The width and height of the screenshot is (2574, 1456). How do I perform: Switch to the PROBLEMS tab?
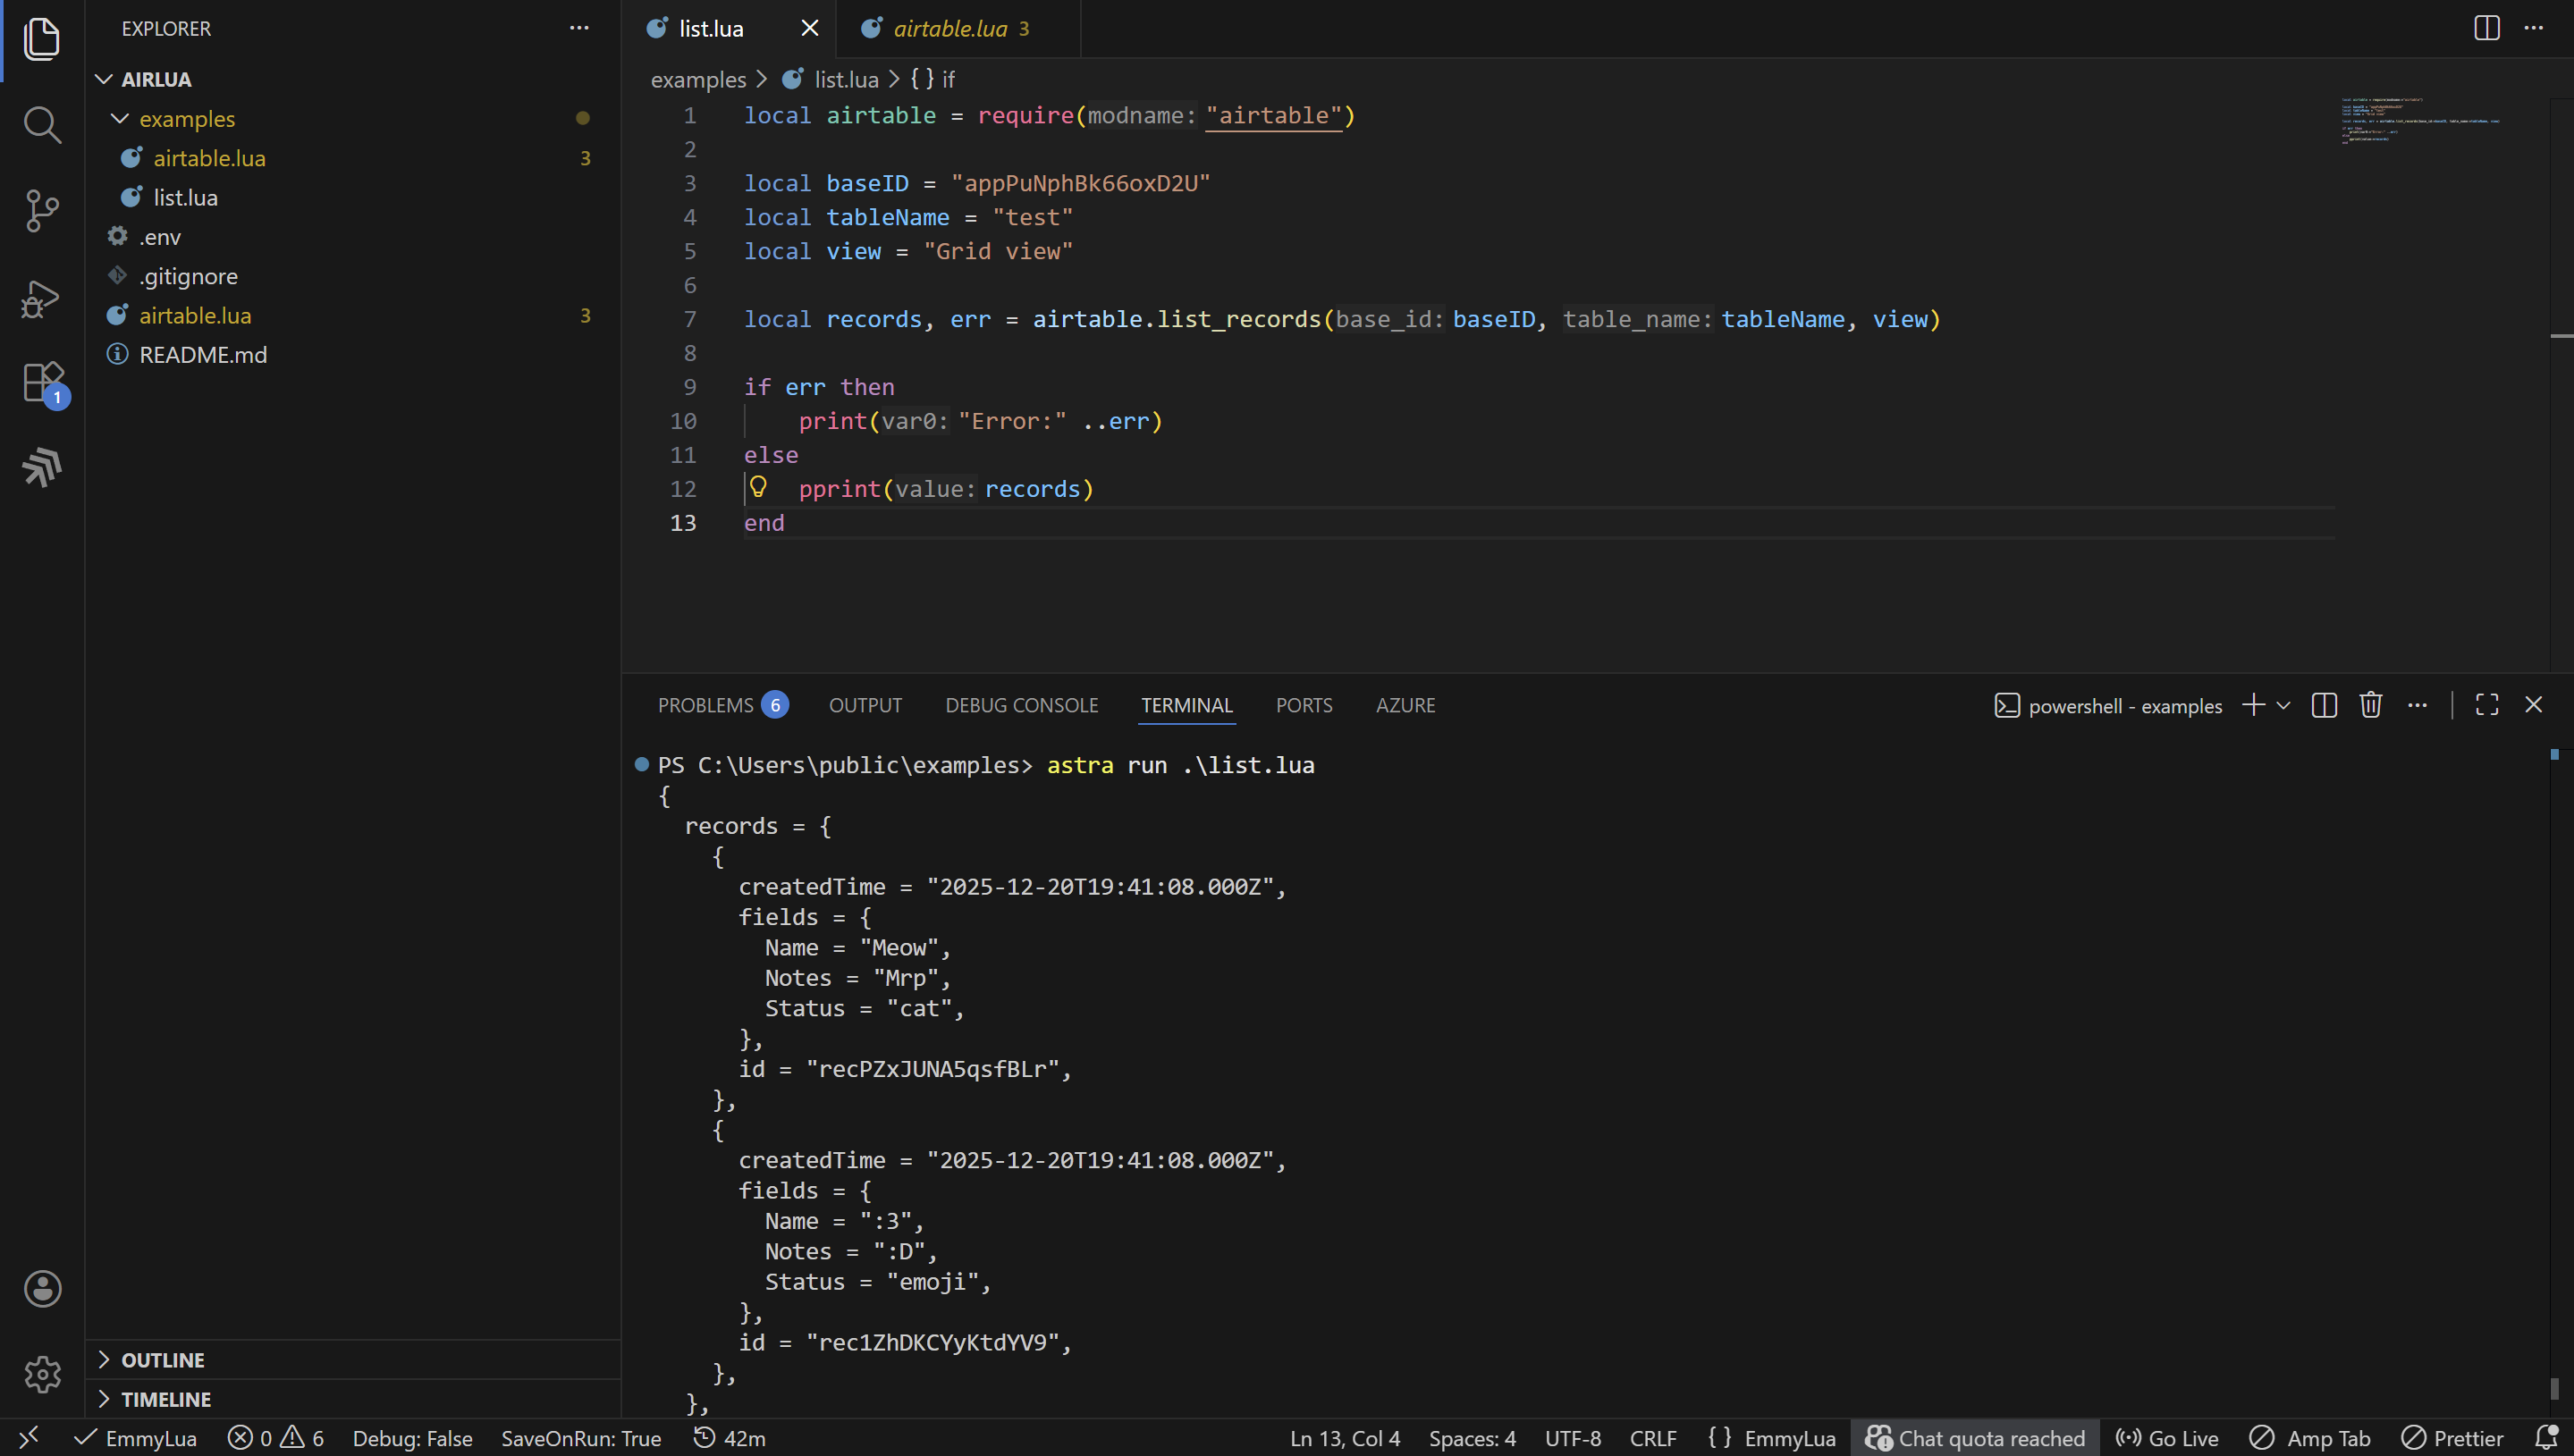(x=706, y=705)
